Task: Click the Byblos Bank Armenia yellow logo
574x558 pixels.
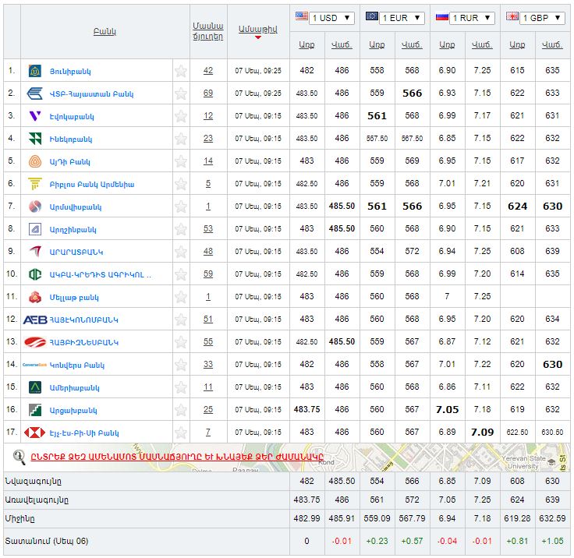Action: [34, 184]
